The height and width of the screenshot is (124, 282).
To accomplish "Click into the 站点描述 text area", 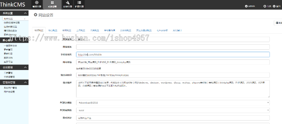I will (173, 89).
